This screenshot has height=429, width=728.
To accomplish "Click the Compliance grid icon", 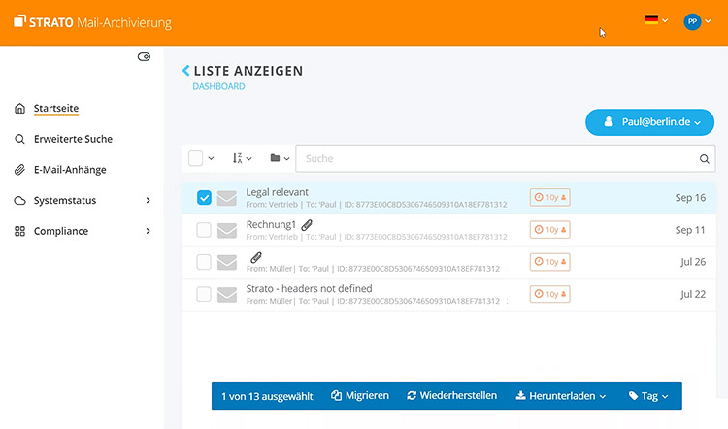I will (x=19, y=231).
